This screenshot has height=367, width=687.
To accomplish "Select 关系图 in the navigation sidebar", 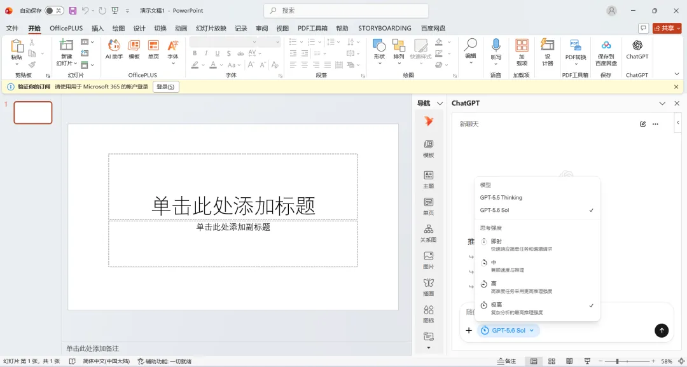I will [x=429, y=233].
